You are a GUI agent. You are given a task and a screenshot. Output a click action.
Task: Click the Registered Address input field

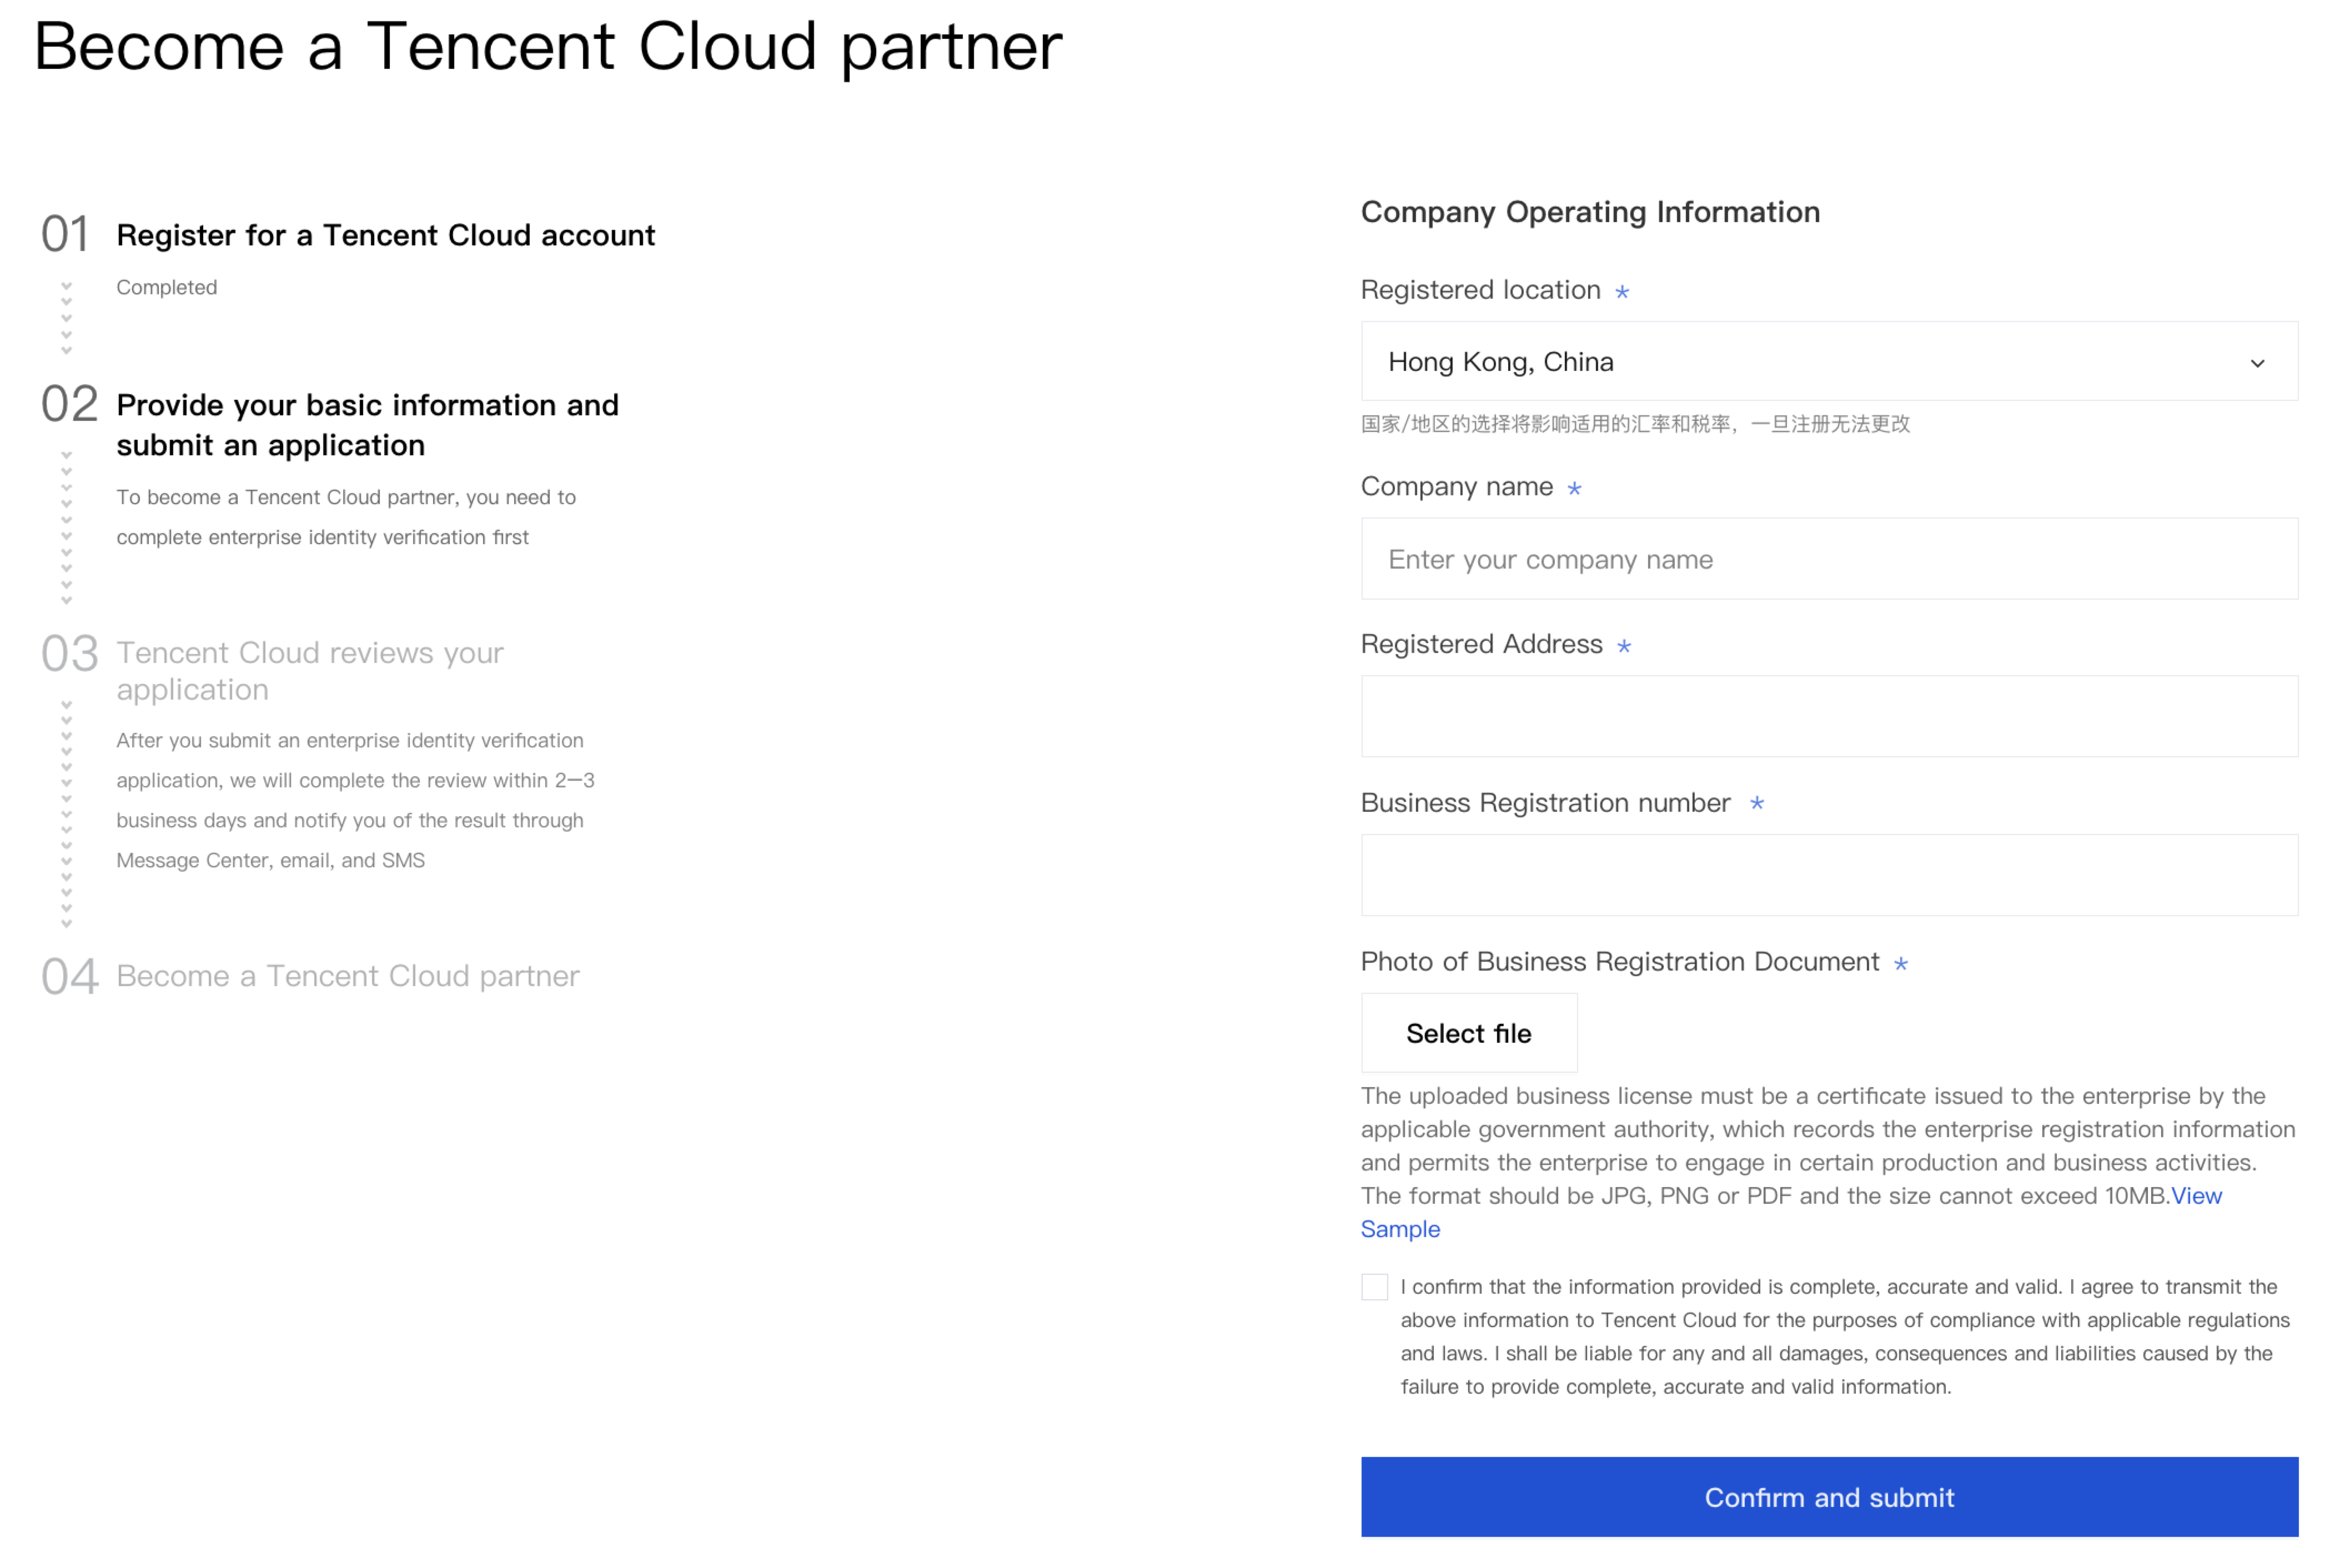[1829, 716]
